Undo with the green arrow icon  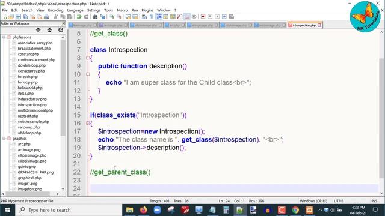click(79, 17)
